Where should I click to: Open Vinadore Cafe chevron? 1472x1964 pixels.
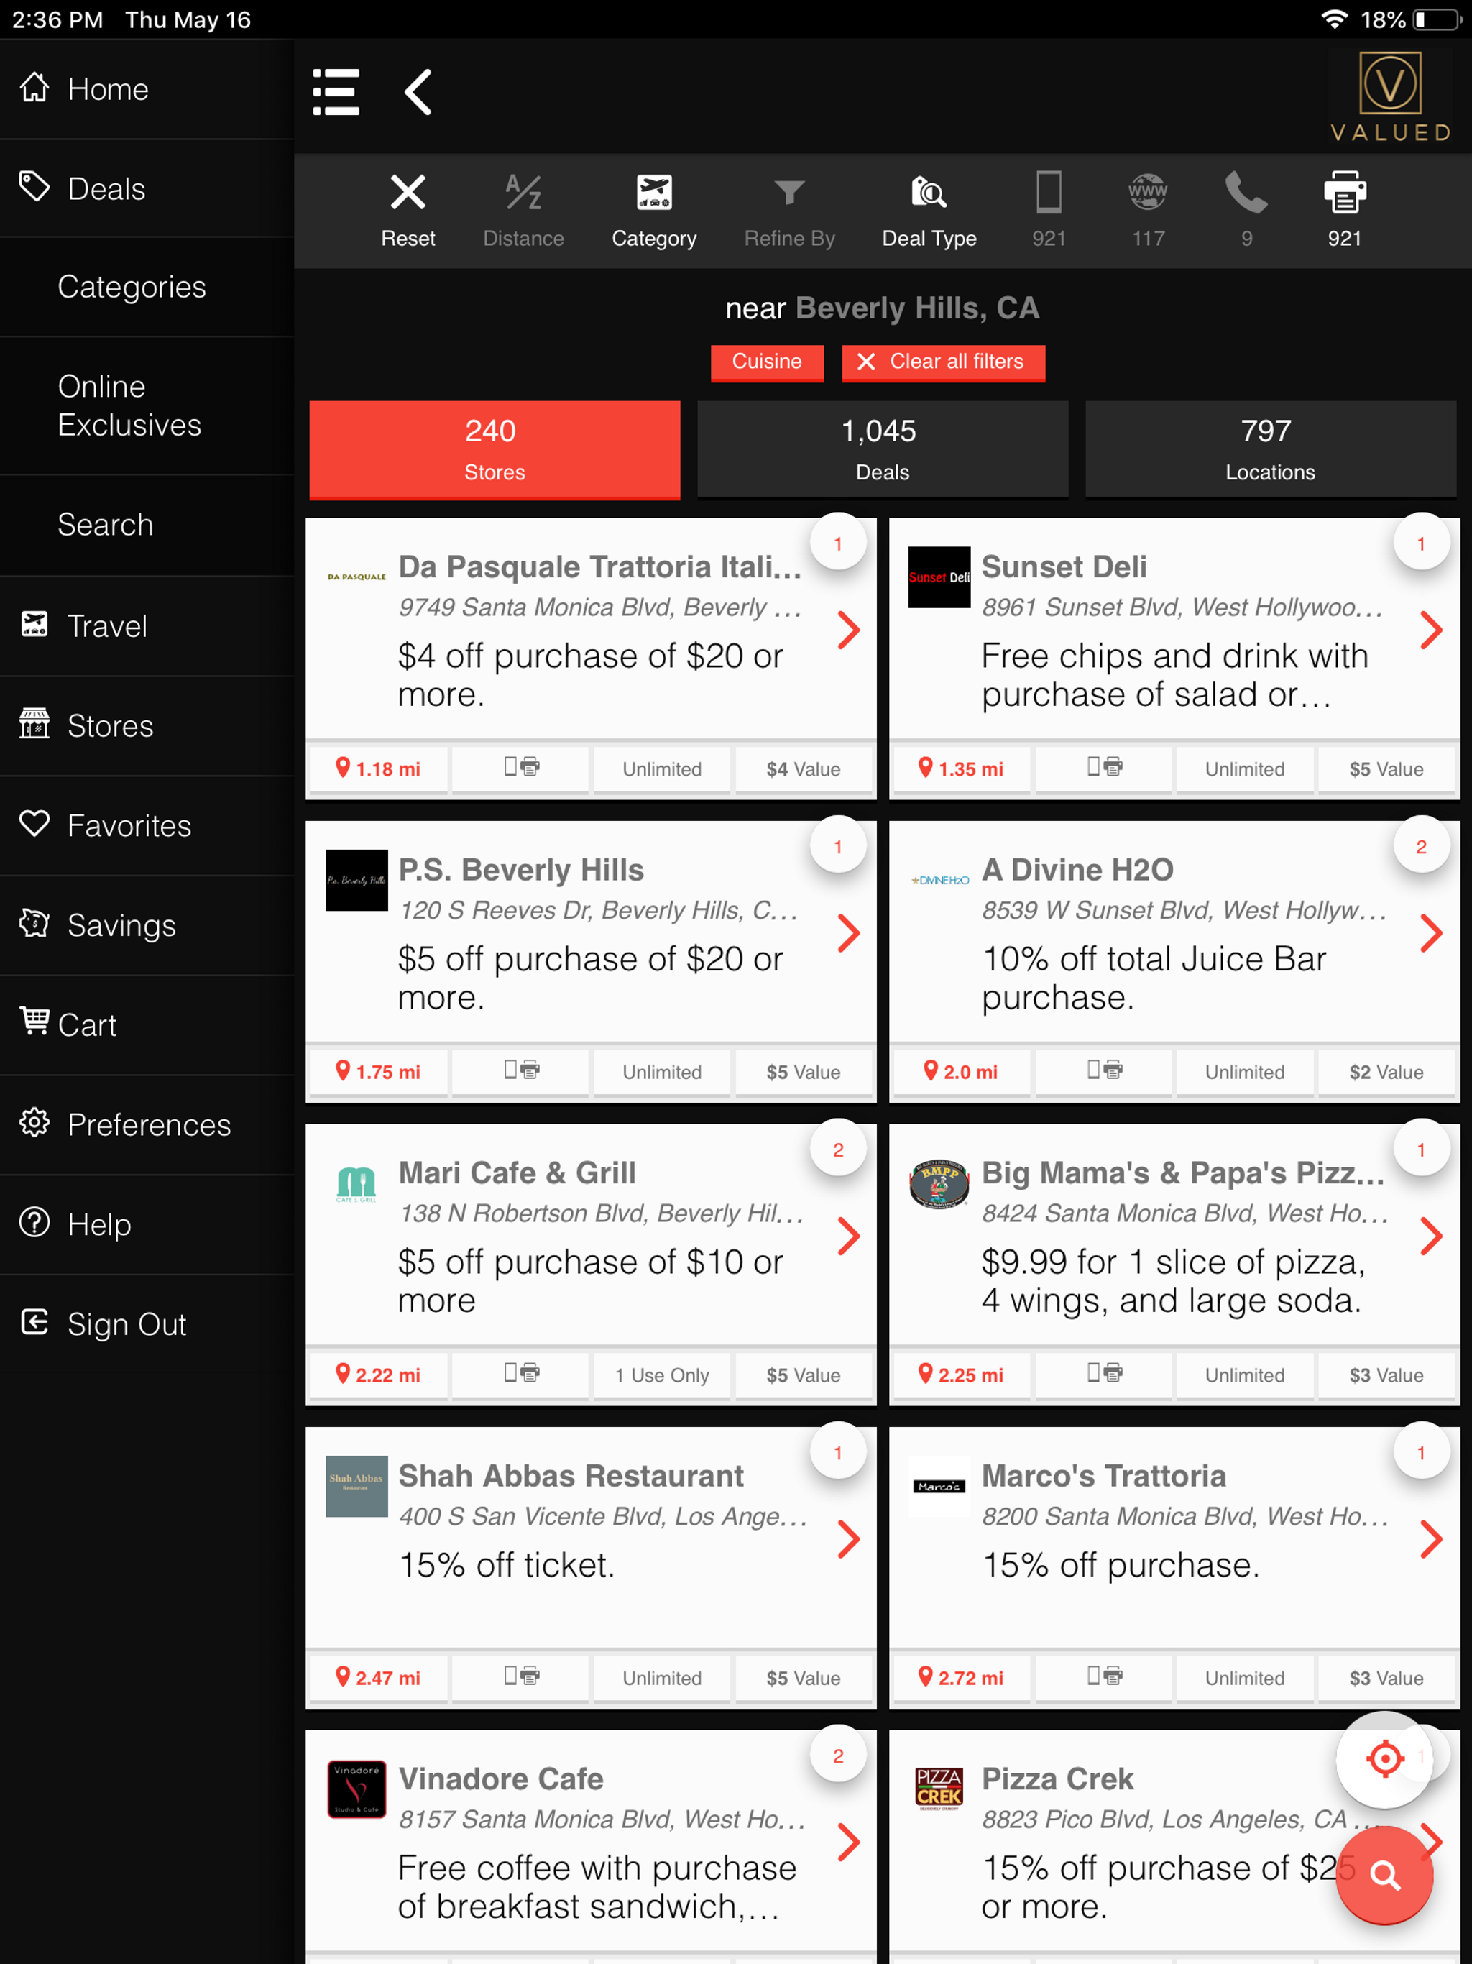tap(849, 1842)
